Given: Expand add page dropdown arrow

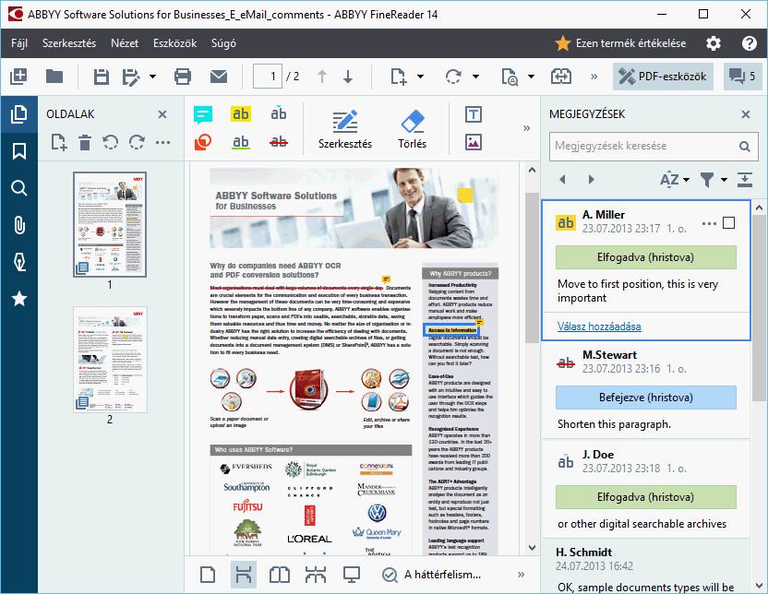Looking at the screenshot, I should coord(420,77).
